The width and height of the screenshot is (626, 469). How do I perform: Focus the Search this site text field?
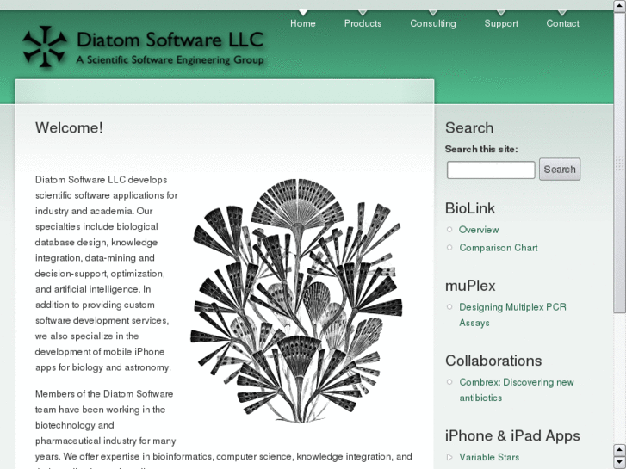[491, 170]
